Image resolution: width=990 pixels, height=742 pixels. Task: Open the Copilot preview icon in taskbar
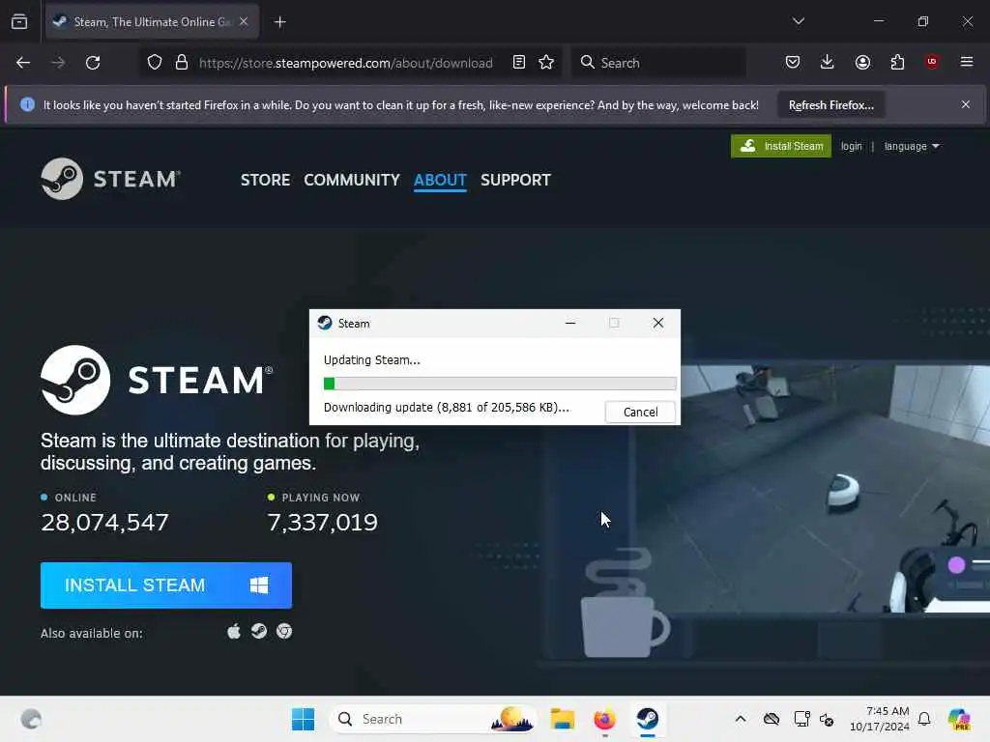point(959,719)
